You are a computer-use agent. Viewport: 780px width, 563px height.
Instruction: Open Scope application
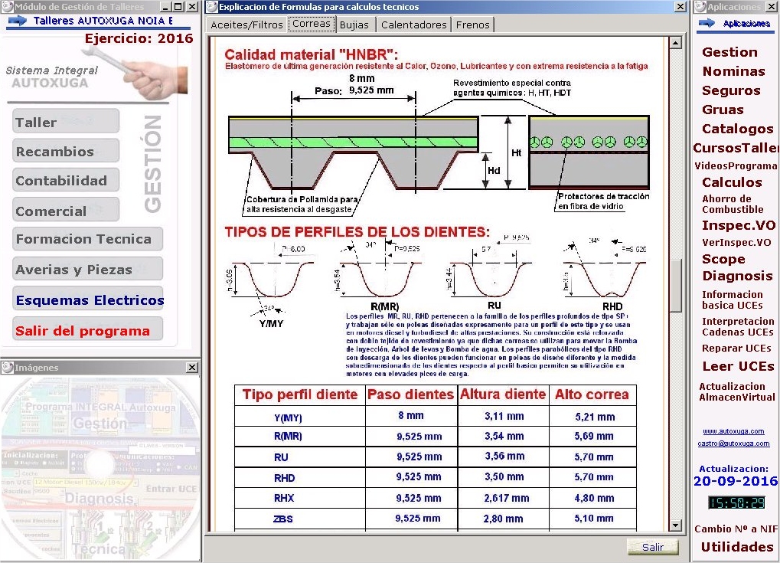(723, 259)
